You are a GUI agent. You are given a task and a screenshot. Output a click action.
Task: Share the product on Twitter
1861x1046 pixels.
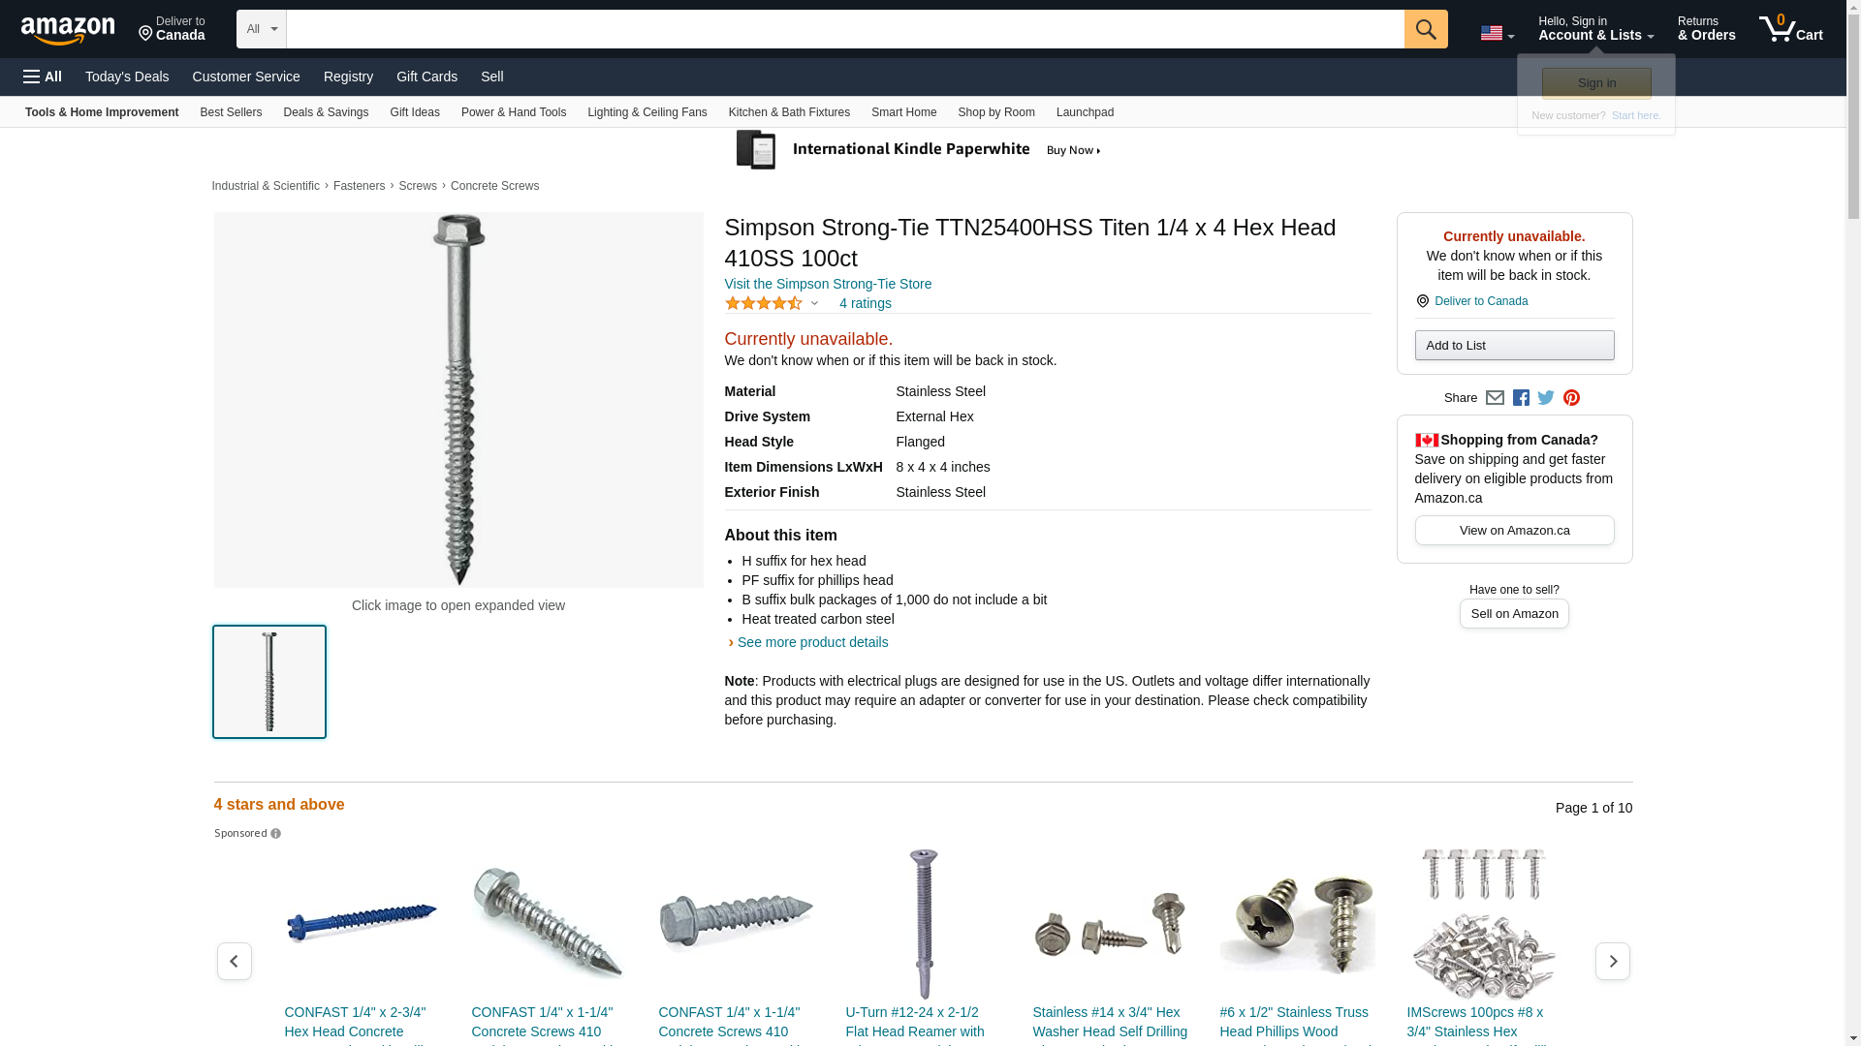tap(1546, 398)
